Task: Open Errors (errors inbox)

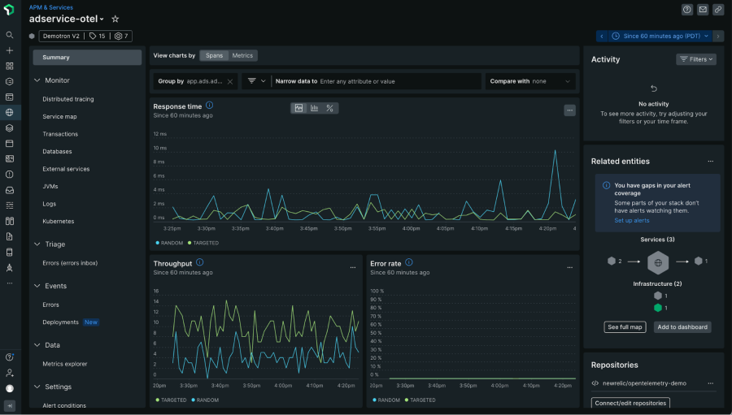Action: click(70, 263)
